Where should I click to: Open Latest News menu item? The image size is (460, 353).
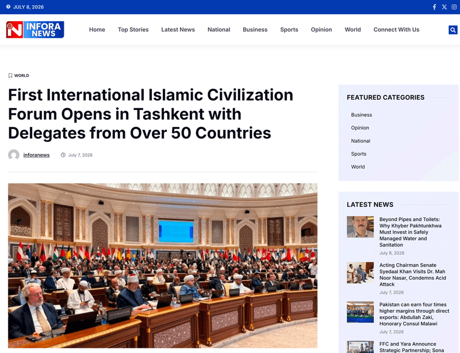(178, 30)
